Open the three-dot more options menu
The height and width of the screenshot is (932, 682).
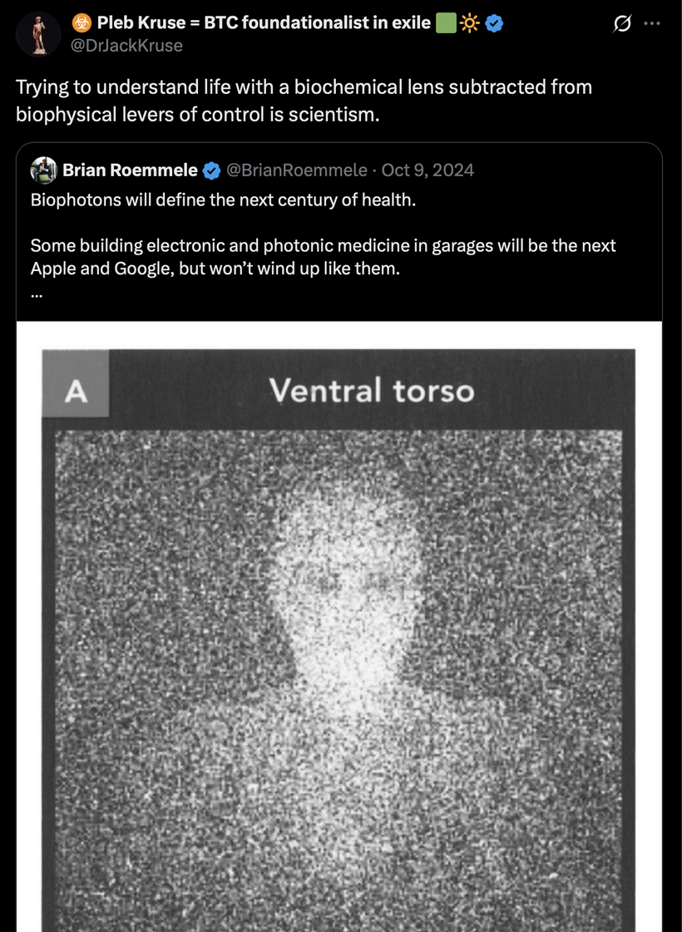[x=652, y=24]
